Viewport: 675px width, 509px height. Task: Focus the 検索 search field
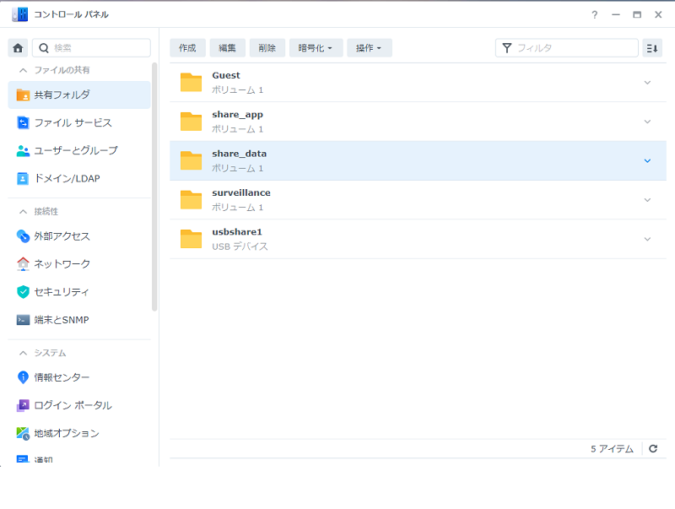[x=92, y=48]
